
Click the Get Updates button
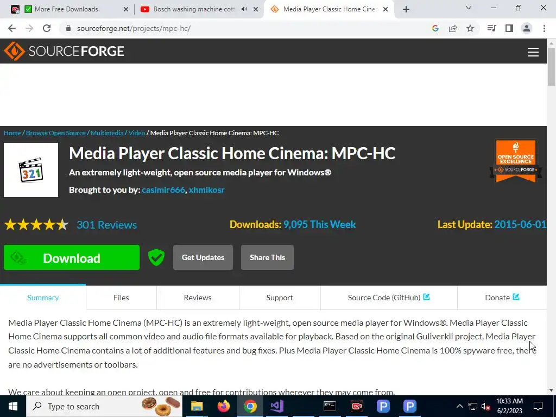[203, 257]
